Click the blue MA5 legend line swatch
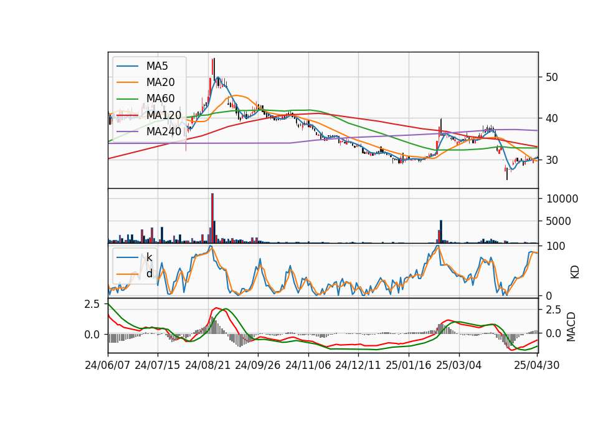The width and height of the screenshot is (598, 430). point(127,67)
